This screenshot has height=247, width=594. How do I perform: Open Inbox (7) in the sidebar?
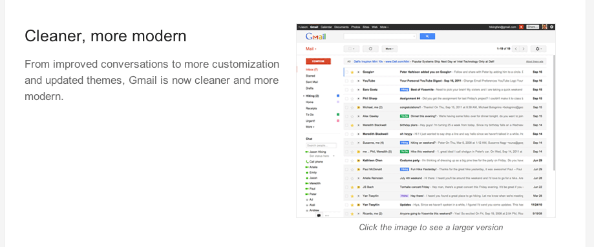pyautogui.click(x=312, y=70)
